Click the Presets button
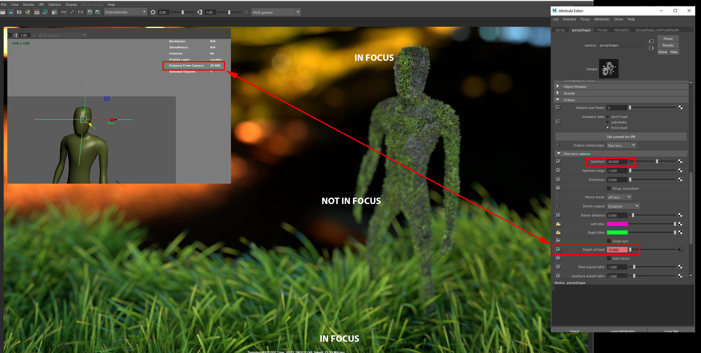701x353 pixels. pos(668,45)
